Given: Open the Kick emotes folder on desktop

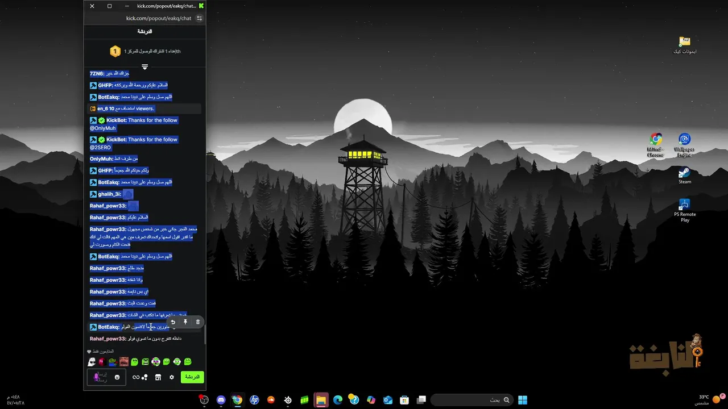Looking at the screenshot, I should tap(685, 45).
